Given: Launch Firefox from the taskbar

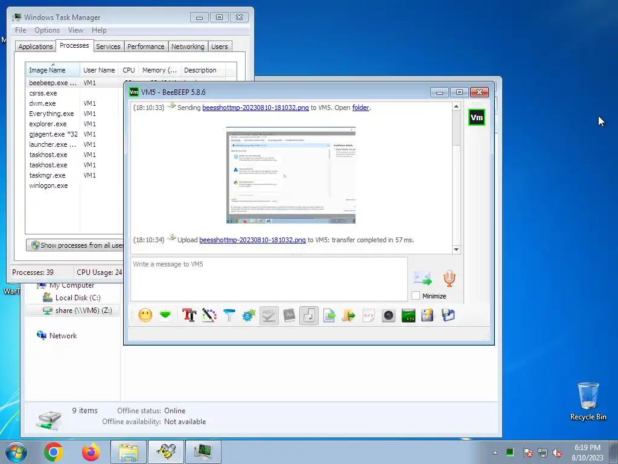Looking at the screenshot, I should pyautogui.click(x=91, y=452).
